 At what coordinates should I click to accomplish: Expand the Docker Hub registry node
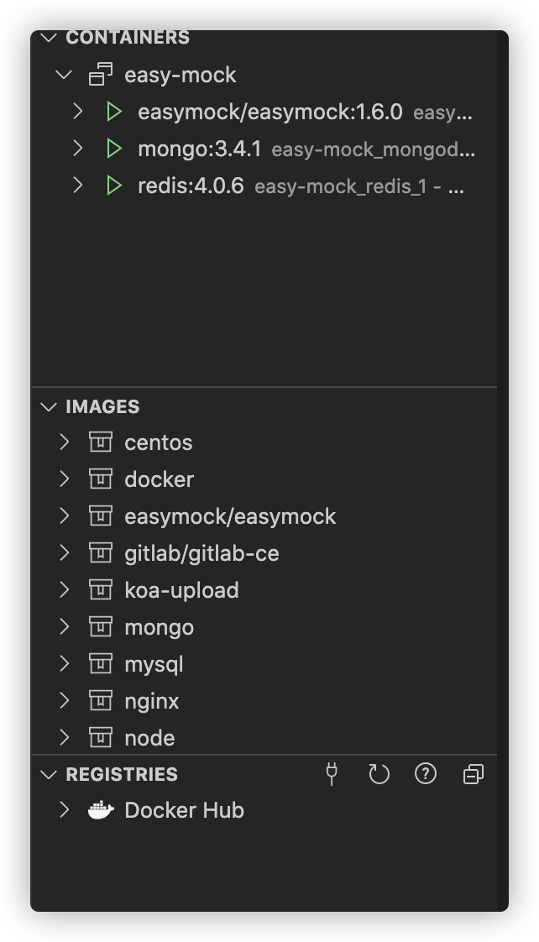65,811
